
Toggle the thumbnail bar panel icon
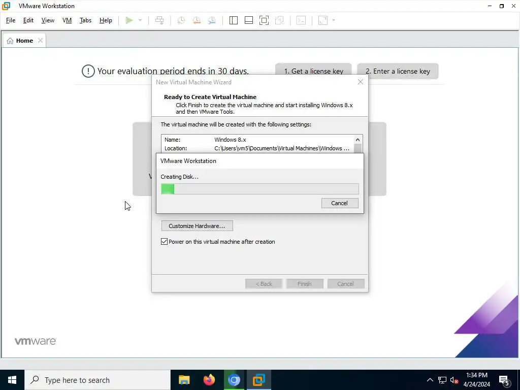click(x=249, y=20)
